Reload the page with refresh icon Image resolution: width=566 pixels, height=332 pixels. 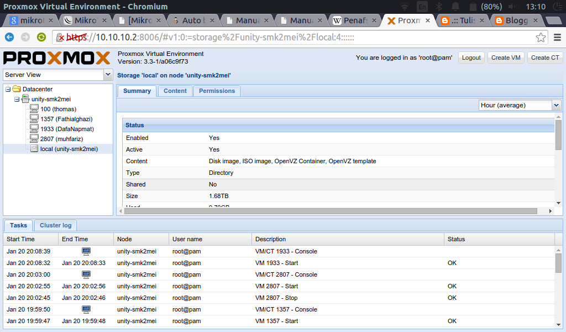41,37
